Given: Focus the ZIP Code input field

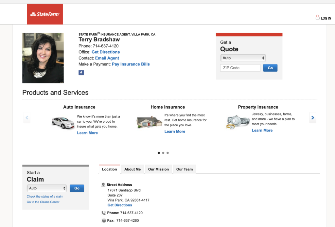Looking at the screenshot, I should click(240, 68).
